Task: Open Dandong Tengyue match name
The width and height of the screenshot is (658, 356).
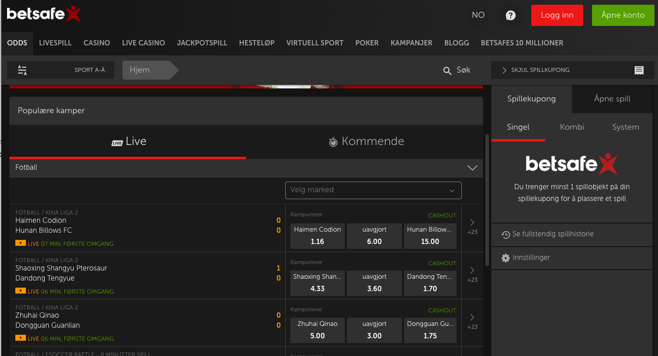Action: point(45,278)
